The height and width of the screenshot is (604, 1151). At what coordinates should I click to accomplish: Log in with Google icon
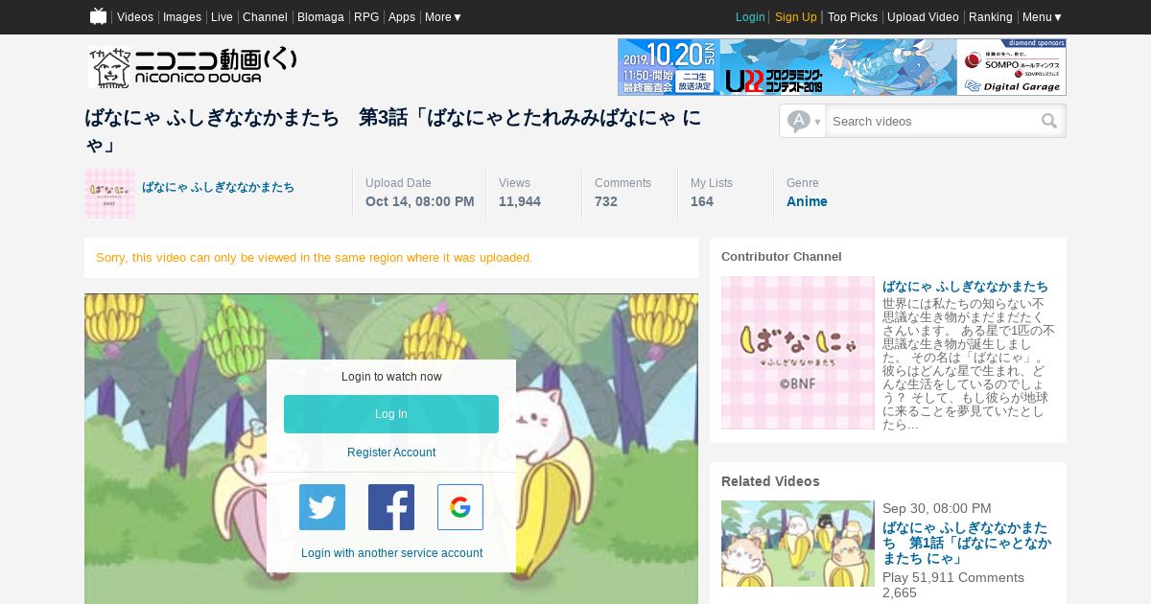click(x=460, y=507)
